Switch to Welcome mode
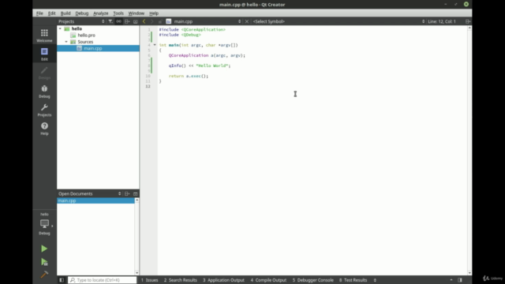 click(44, 35)
